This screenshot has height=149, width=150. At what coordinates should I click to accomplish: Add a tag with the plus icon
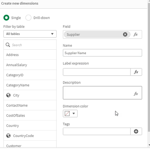click(136, 131)
